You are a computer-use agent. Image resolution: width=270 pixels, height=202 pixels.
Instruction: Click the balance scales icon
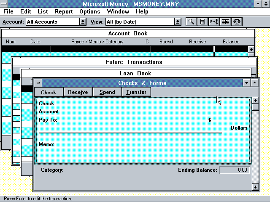237,21
